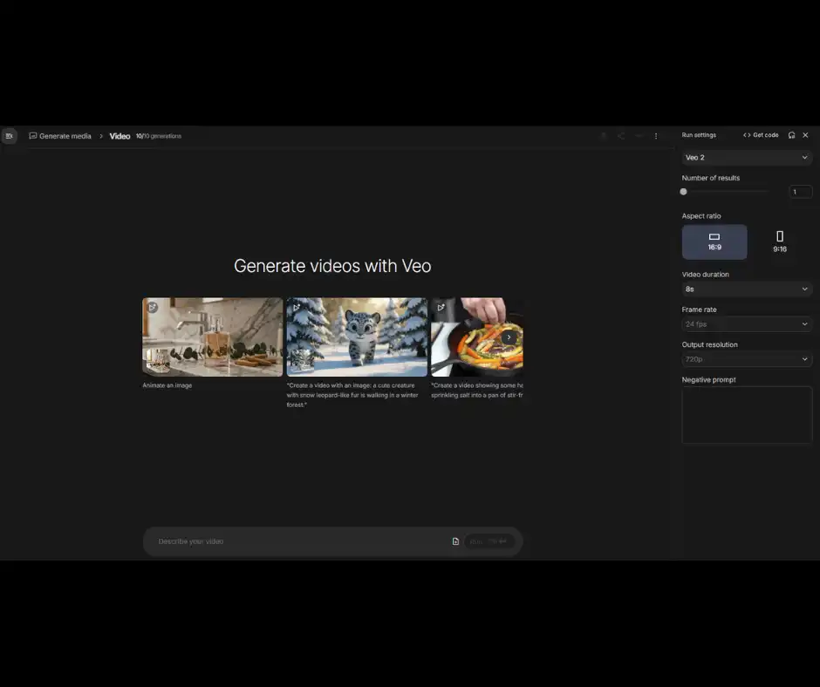820x687 pixels.
Task: Open the Generate media page icon
Action: tap(33, 136)
